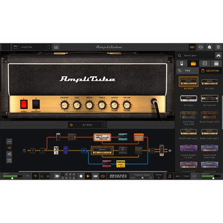The image size is (223, 223).
Task: Open the Custom Shop icon in header
Action: tap(210, 47)
